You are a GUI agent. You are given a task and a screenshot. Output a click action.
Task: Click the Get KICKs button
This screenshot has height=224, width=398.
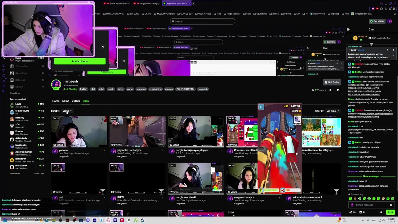(x=377, y=21)
